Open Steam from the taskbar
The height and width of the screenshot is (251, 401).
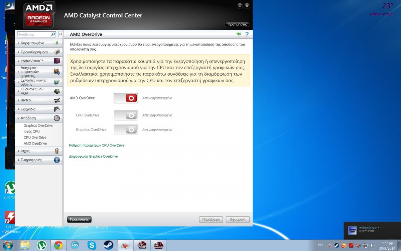[x=108, y=245]
